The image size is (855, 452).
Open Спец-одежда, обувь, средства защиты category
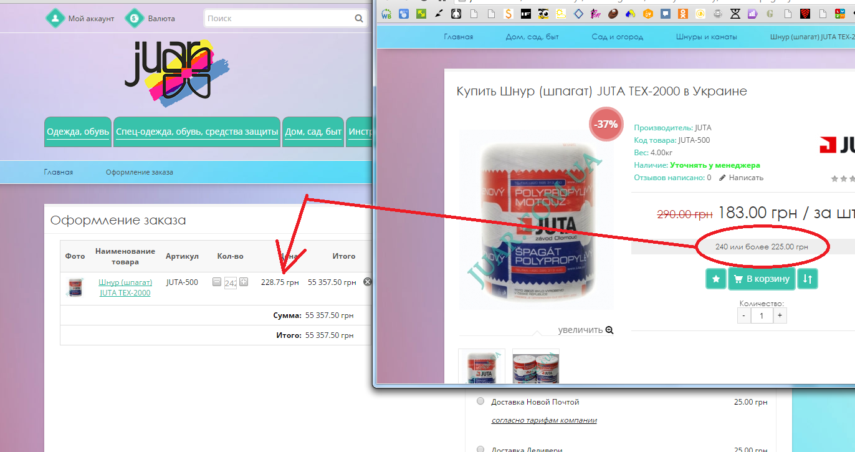(x=197, y=132)
